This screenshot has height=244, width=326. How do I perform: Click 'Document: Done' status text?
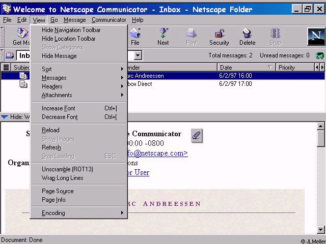pyautogui.click(x=21, y=240)
